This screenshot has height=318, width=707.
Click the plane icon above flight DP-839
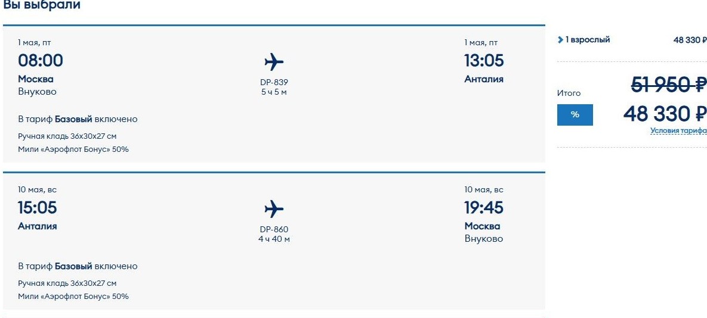pyautogui.click(x=274, y=62)
